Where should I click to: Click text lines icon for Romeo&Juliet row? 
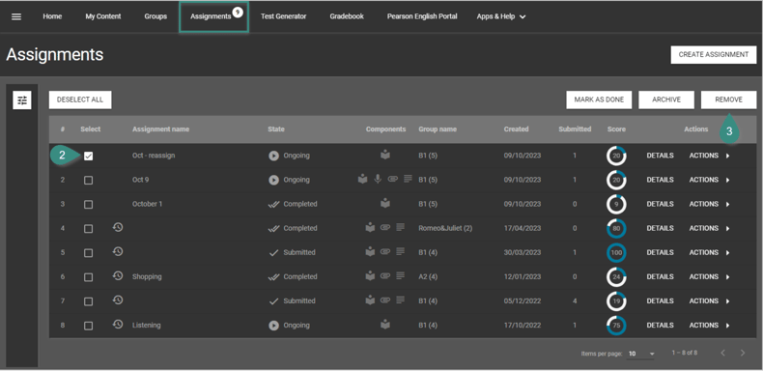pyautogui.click(x=401, y=227)
